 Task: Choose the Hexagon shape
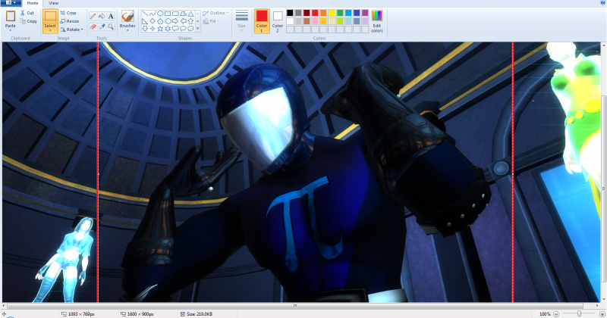pyautogui.click(x=168, y=21)
